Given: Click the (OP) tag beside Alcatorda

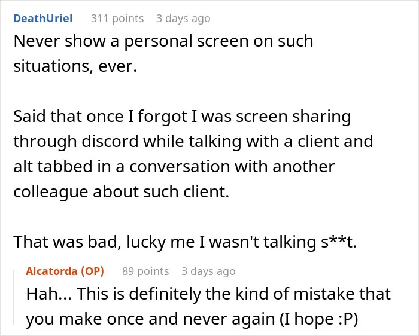Looking at the screenshot, I should (x=92, y=271).
